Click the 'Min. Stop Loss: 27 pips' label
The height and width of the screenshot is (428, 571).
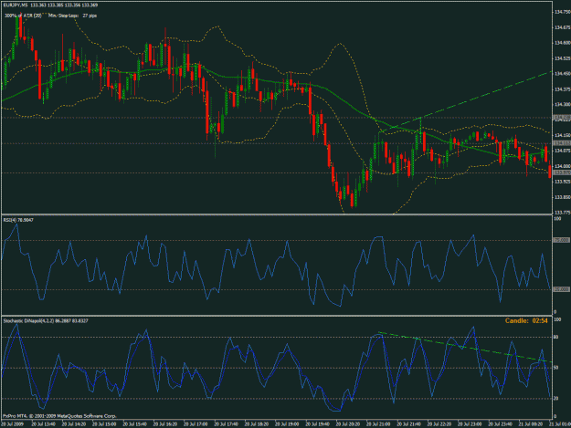point(72,16)
